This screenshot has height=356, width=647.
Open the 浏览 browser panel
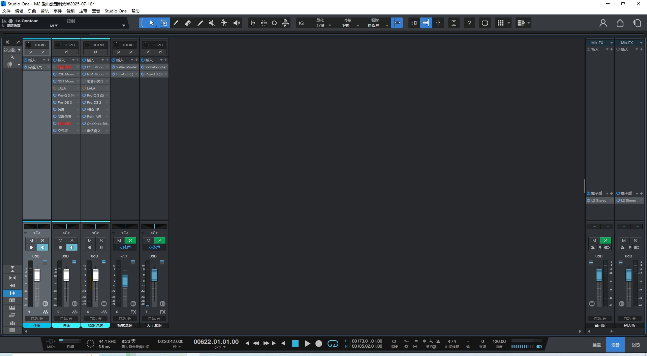(636, 345)
